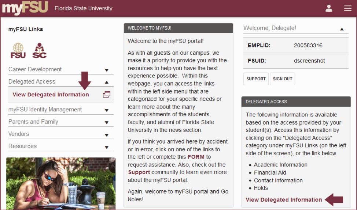Open the FSU globe seal icon link
357x210 pixels.
click(18, 51)
